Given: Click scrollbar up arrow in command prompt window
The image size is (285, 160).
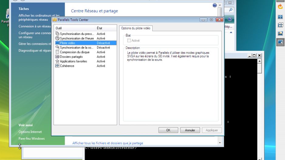Looking at the screenshot, I should pos(259,61).
